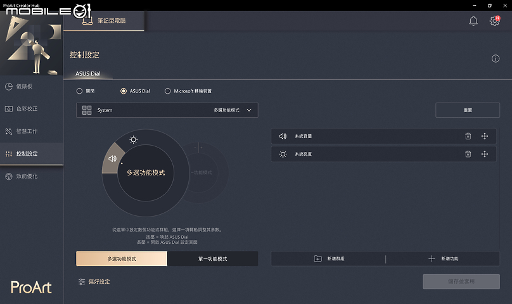Image resolution: width=512 pixels, height=304 pixels.
Task: Choose the ASUS Dial radio option
Action: [x=135, y=91]
